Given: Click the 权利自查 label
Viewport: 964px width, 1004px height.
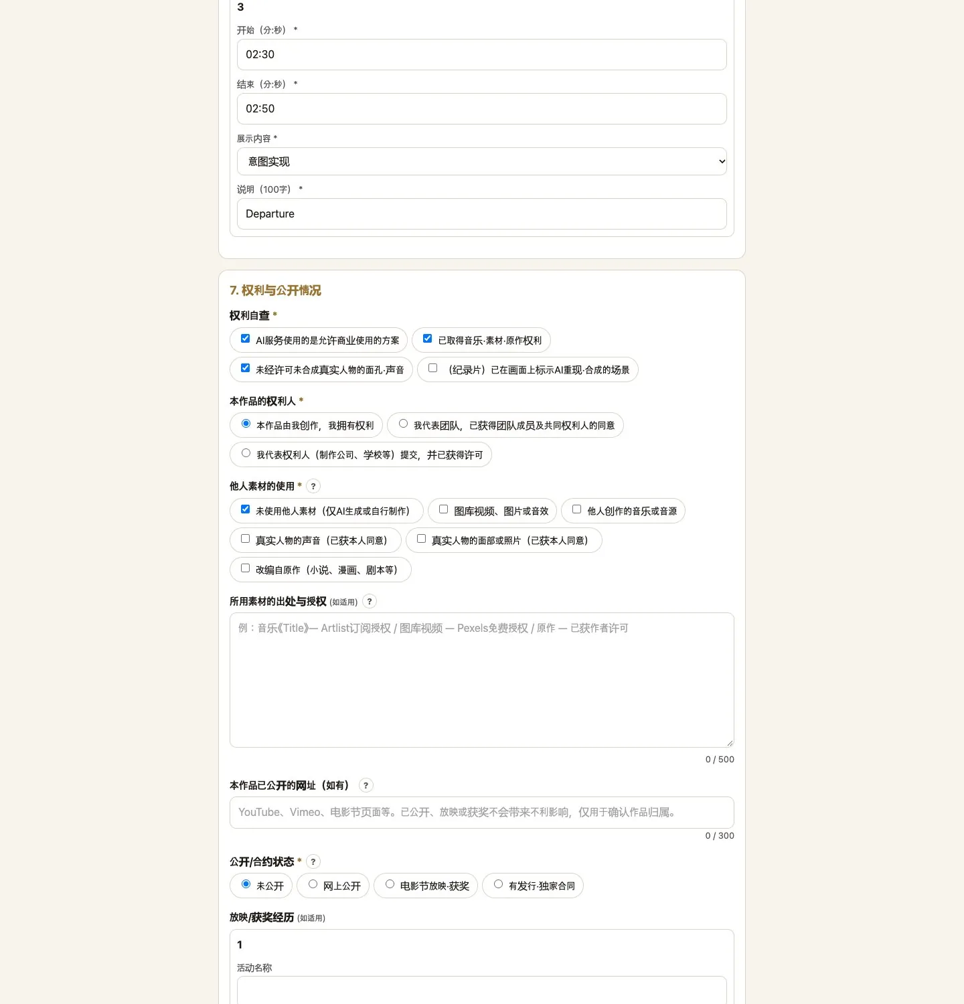Looking at the screenshot, I should [250, 316].
